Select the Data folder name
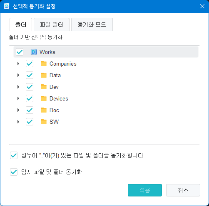 coord(55,75)
